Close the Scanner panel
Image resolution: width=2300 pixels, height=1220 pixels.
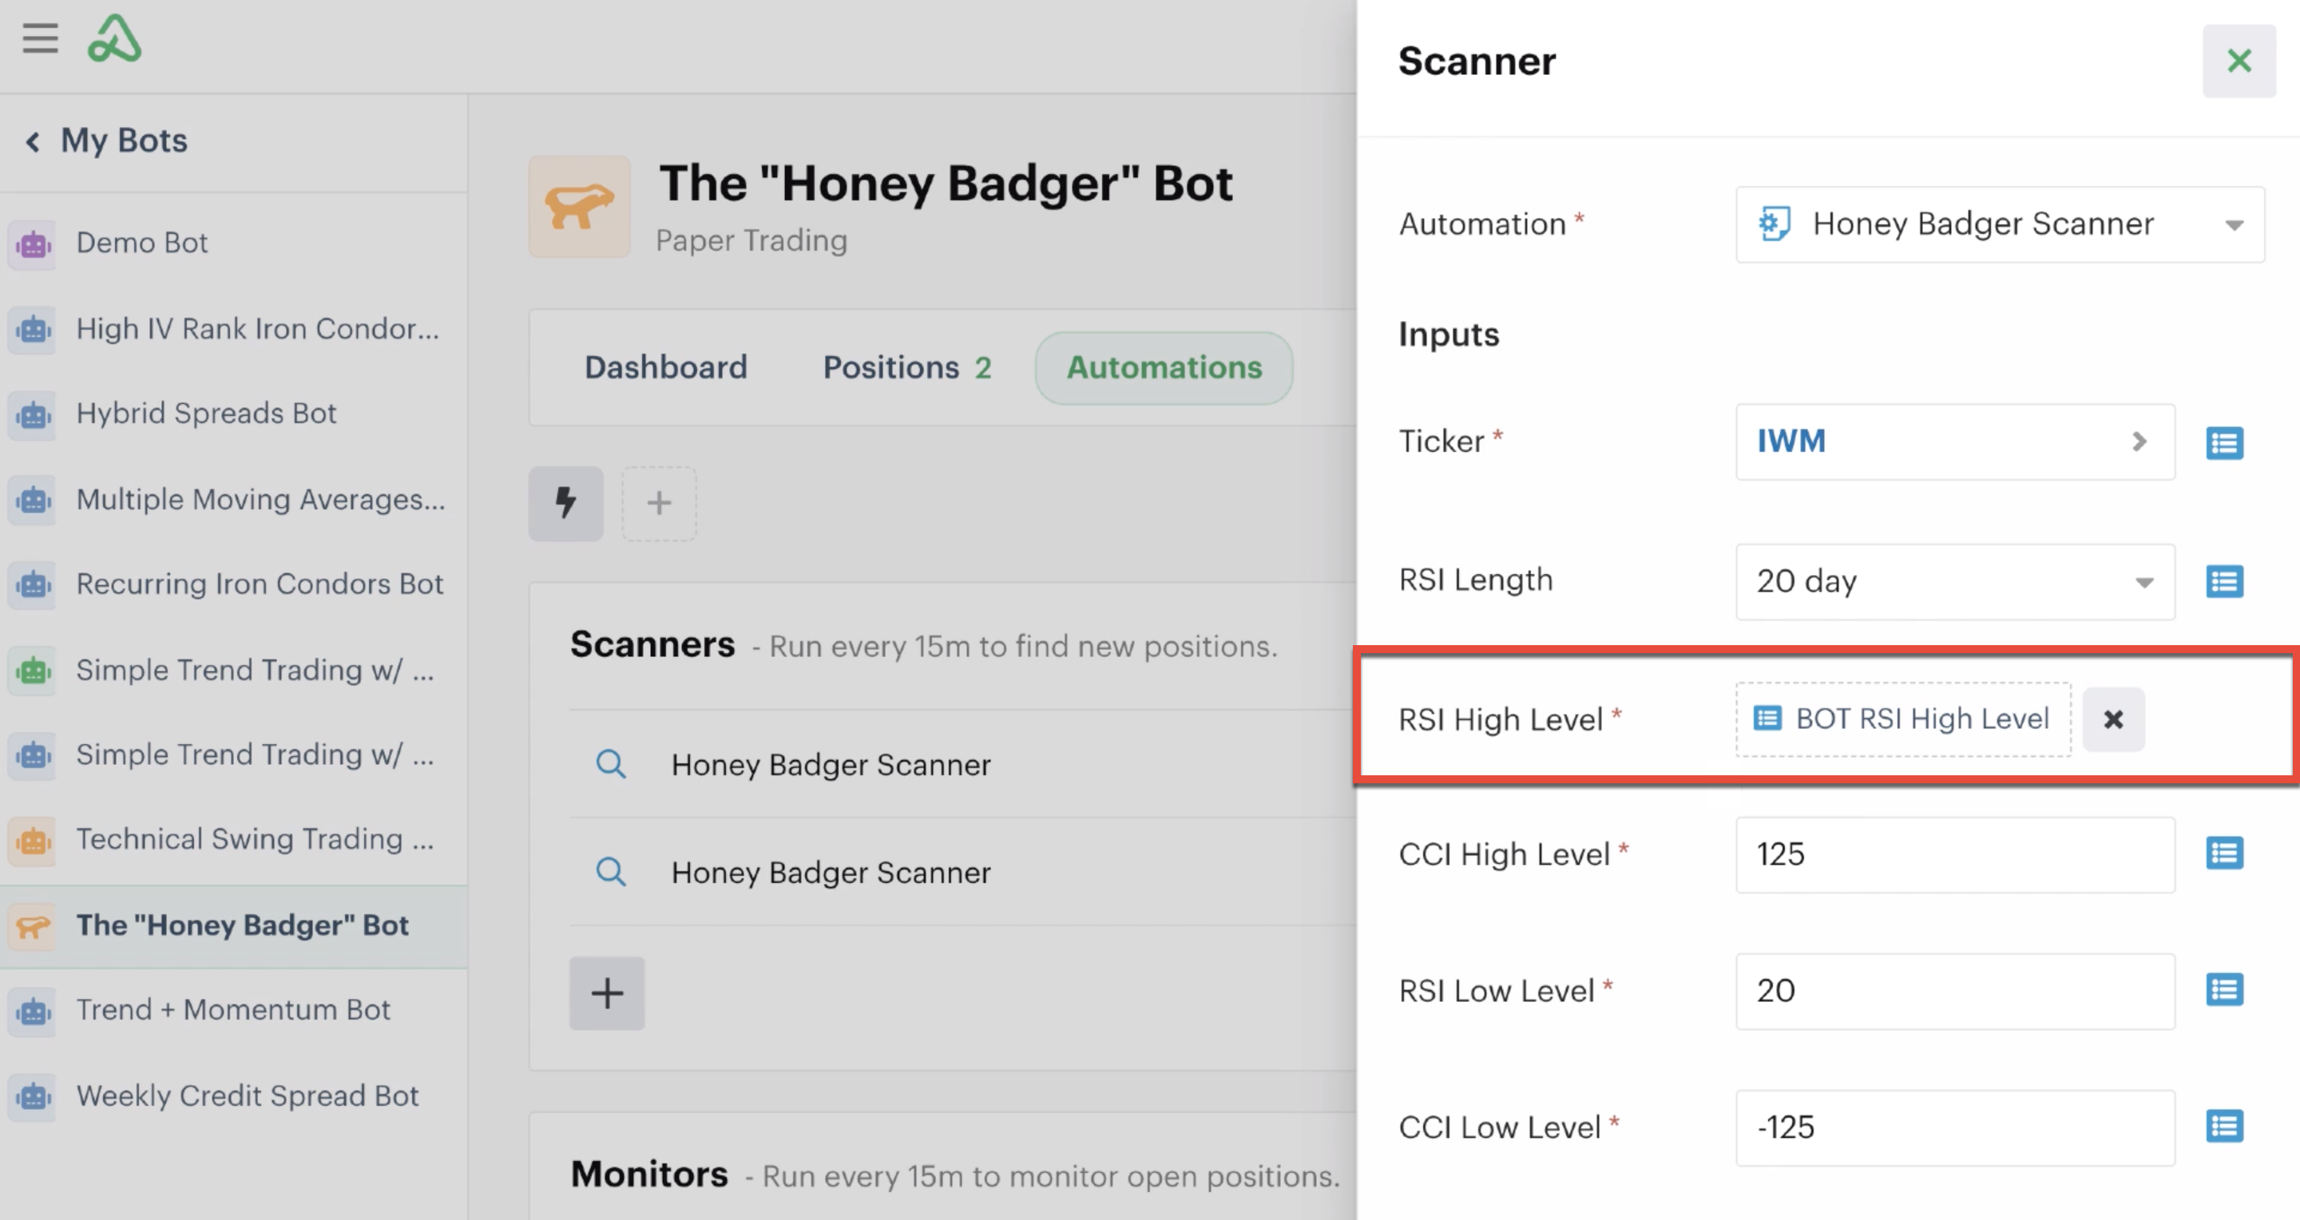click(x=2239, y=61)
